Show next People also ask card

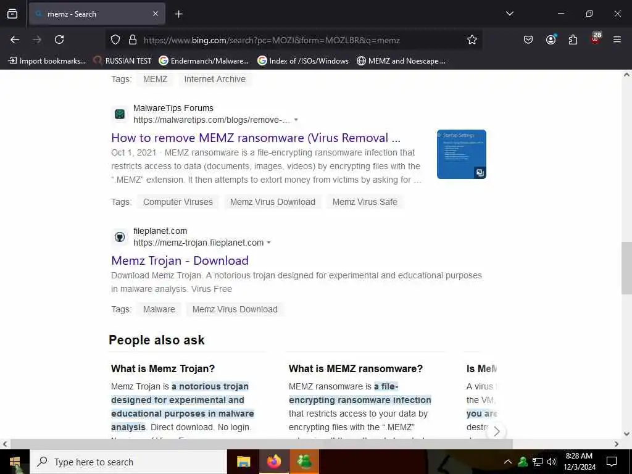click(497, 431)
